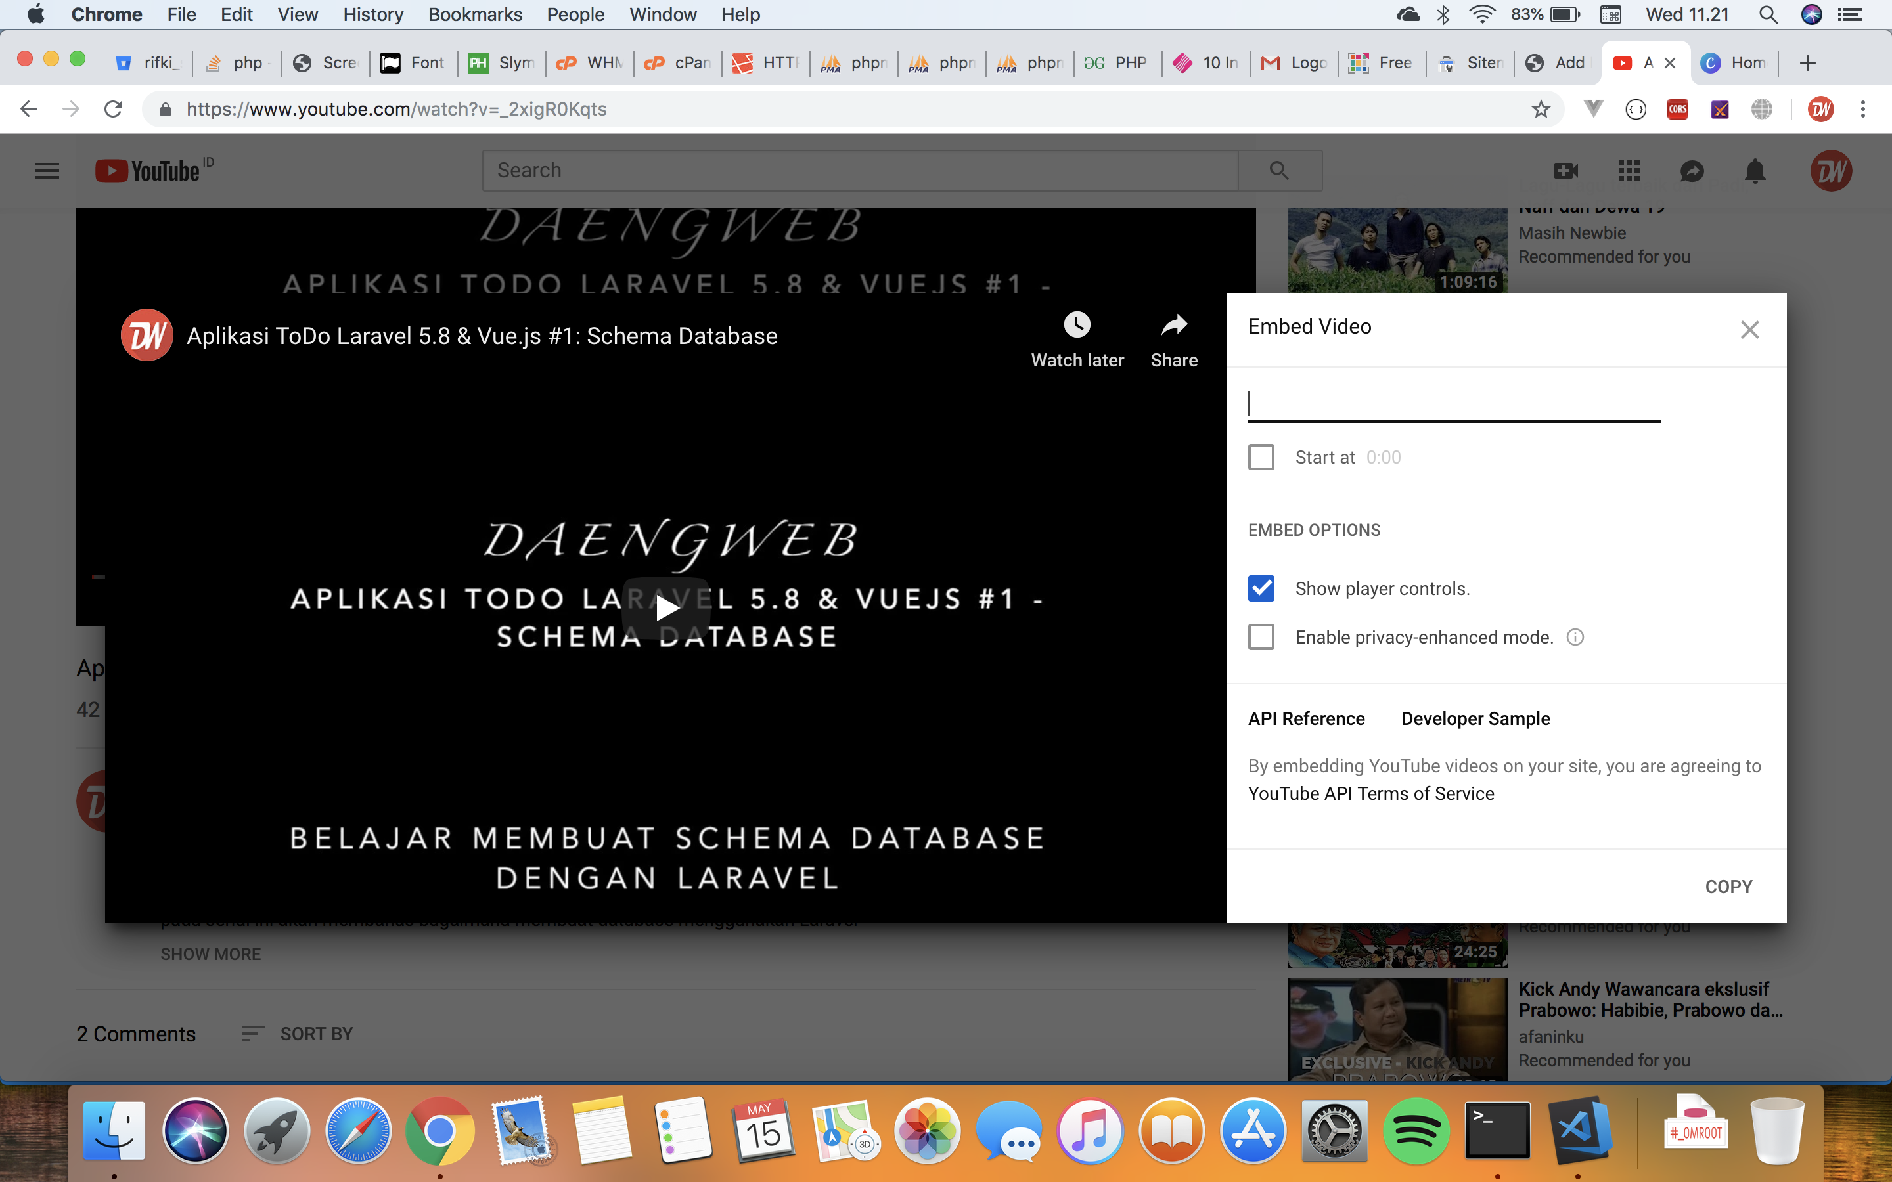Click the YouTube search icon
This screenshot has height=1182, width=1892.
[x=1279, y=170]
